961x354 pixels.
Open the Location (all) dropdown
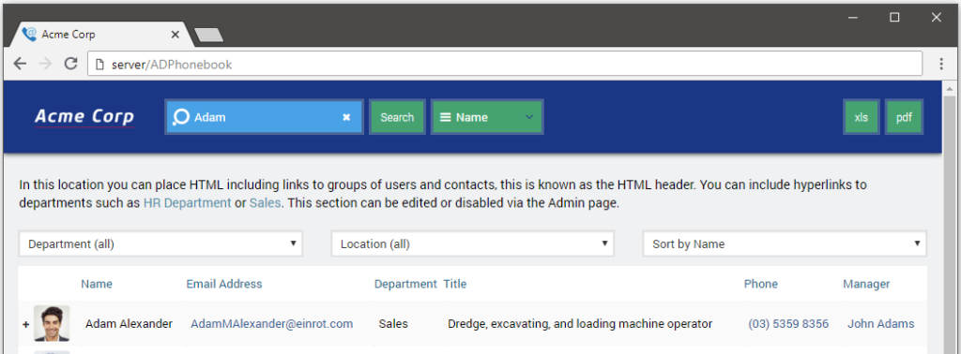click(473, 243)
